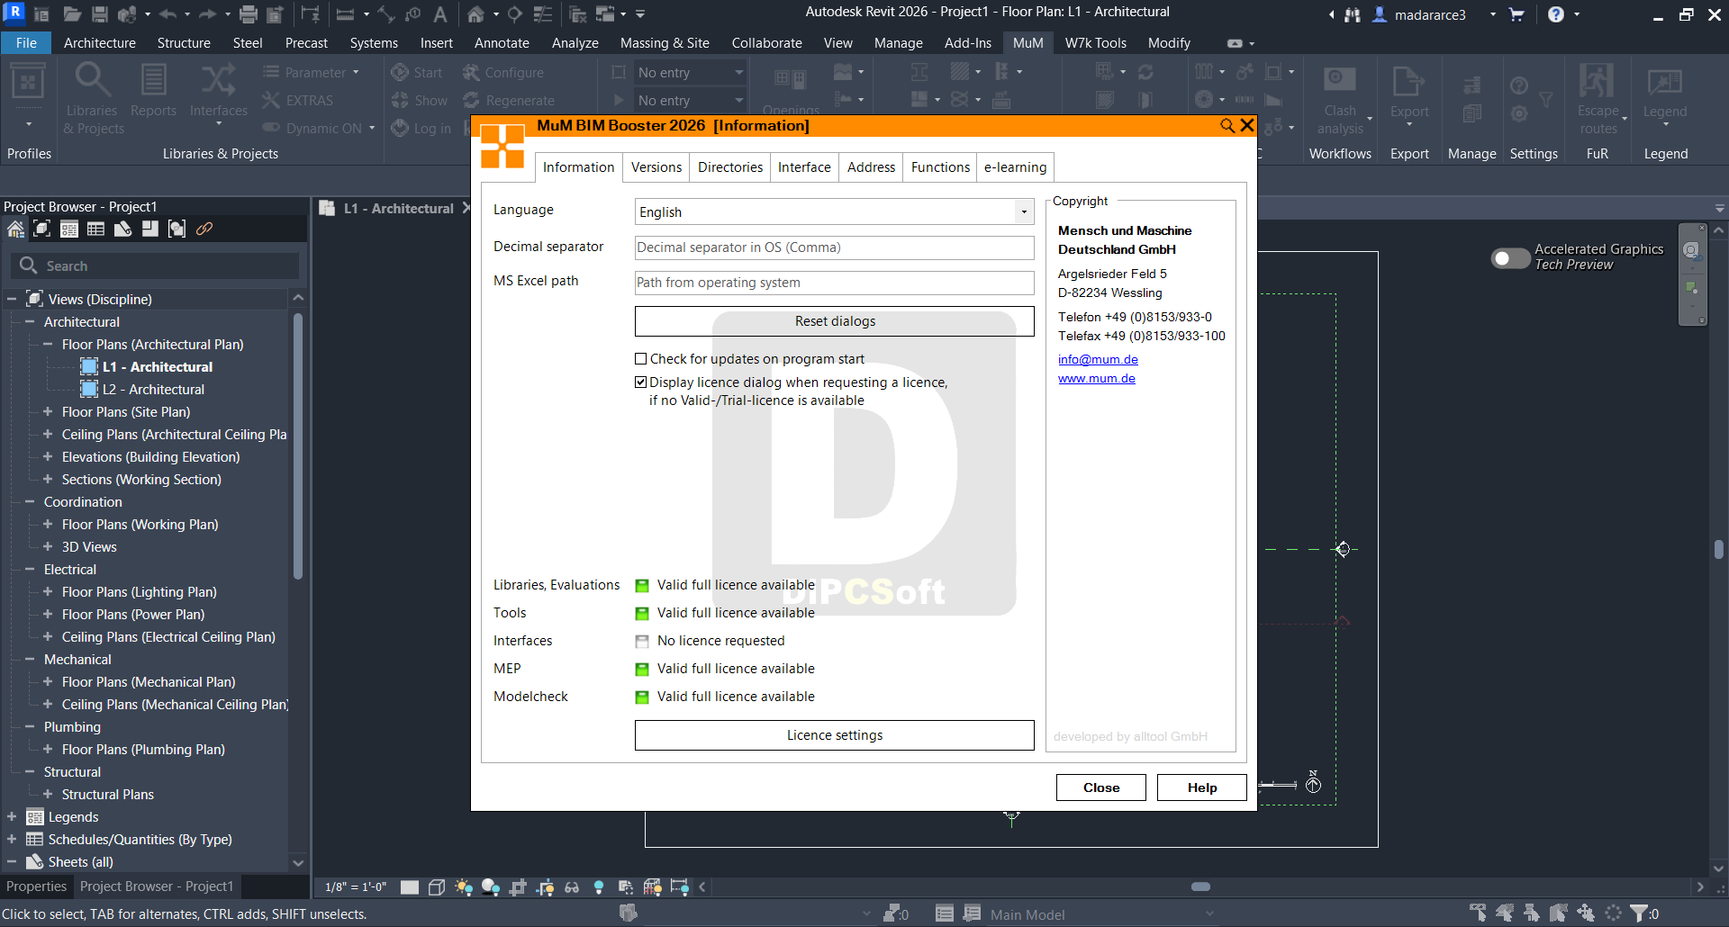Expand Floor Plans (Site Plan) node
The width and height of the screenshot is (1729, 927).
(48, 411)
